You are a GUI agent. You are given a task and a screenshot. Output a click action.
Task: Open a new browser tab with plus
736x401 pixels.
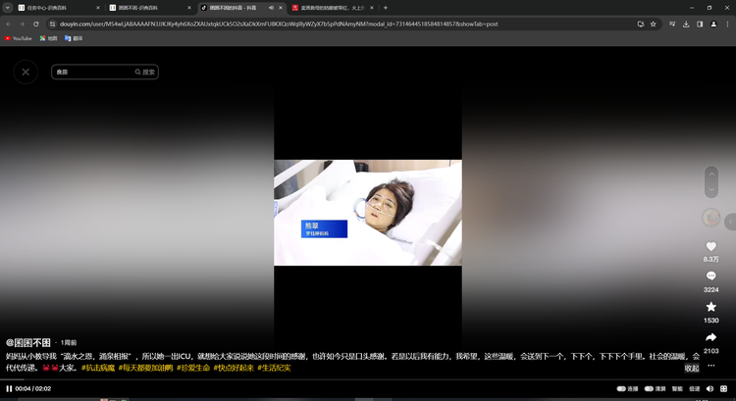386,8
